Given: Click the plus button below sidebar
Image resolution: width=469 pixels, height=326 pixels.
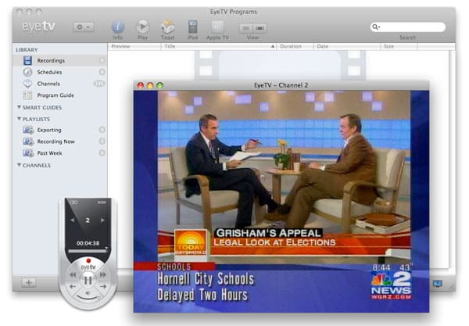Looking at the screenshot, I should [x=28, y=282].
